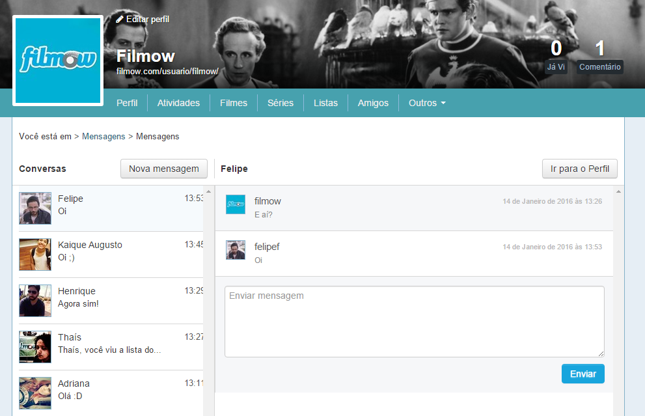Click the Felipe heading above the message thread
Image resolution: width=645 pixels, height=416 pixels.
pyautogui.click(x=234, y=169)
